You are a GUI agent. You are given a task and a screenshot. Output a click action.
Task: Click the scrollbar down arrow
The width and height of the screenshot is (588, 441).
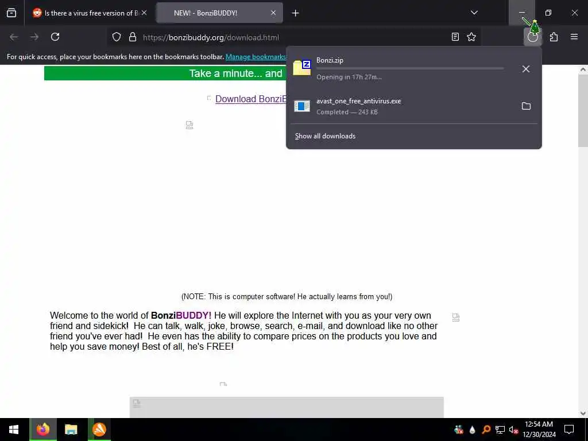click(x=583, y=413)
